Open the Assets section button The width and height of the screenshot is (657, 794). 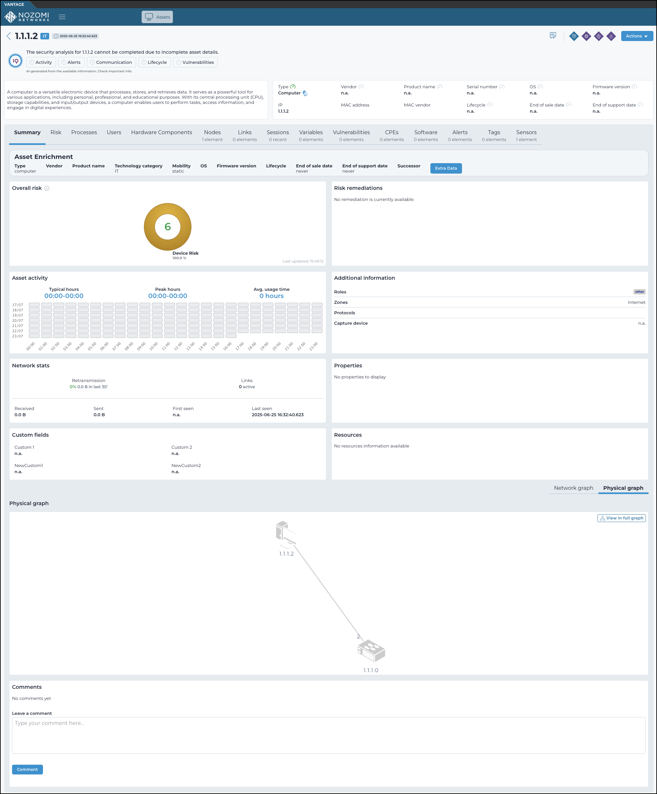157,17
